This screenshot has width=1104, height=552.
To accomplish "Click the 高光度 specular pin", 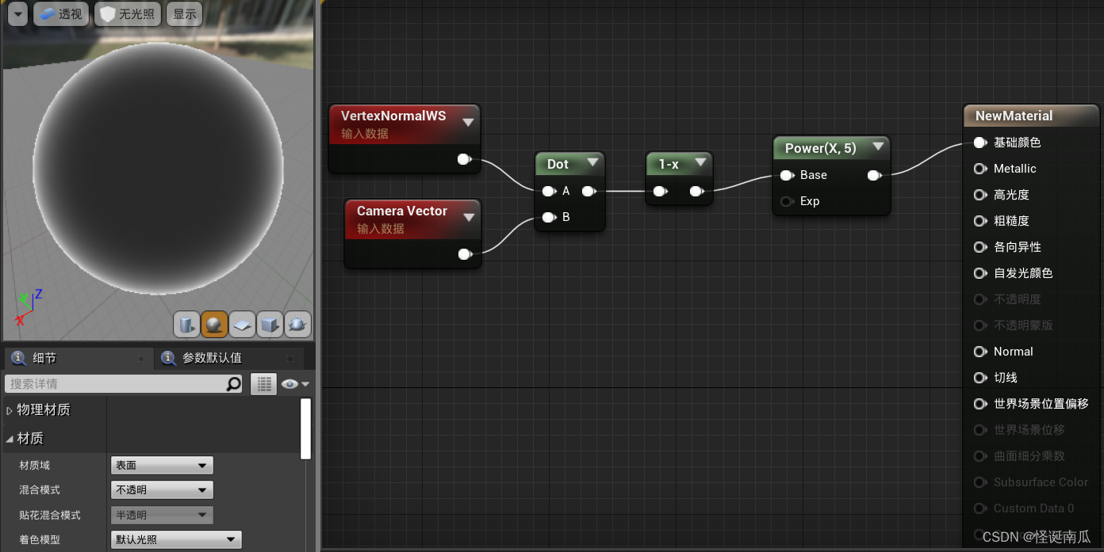I will point(980,195).
